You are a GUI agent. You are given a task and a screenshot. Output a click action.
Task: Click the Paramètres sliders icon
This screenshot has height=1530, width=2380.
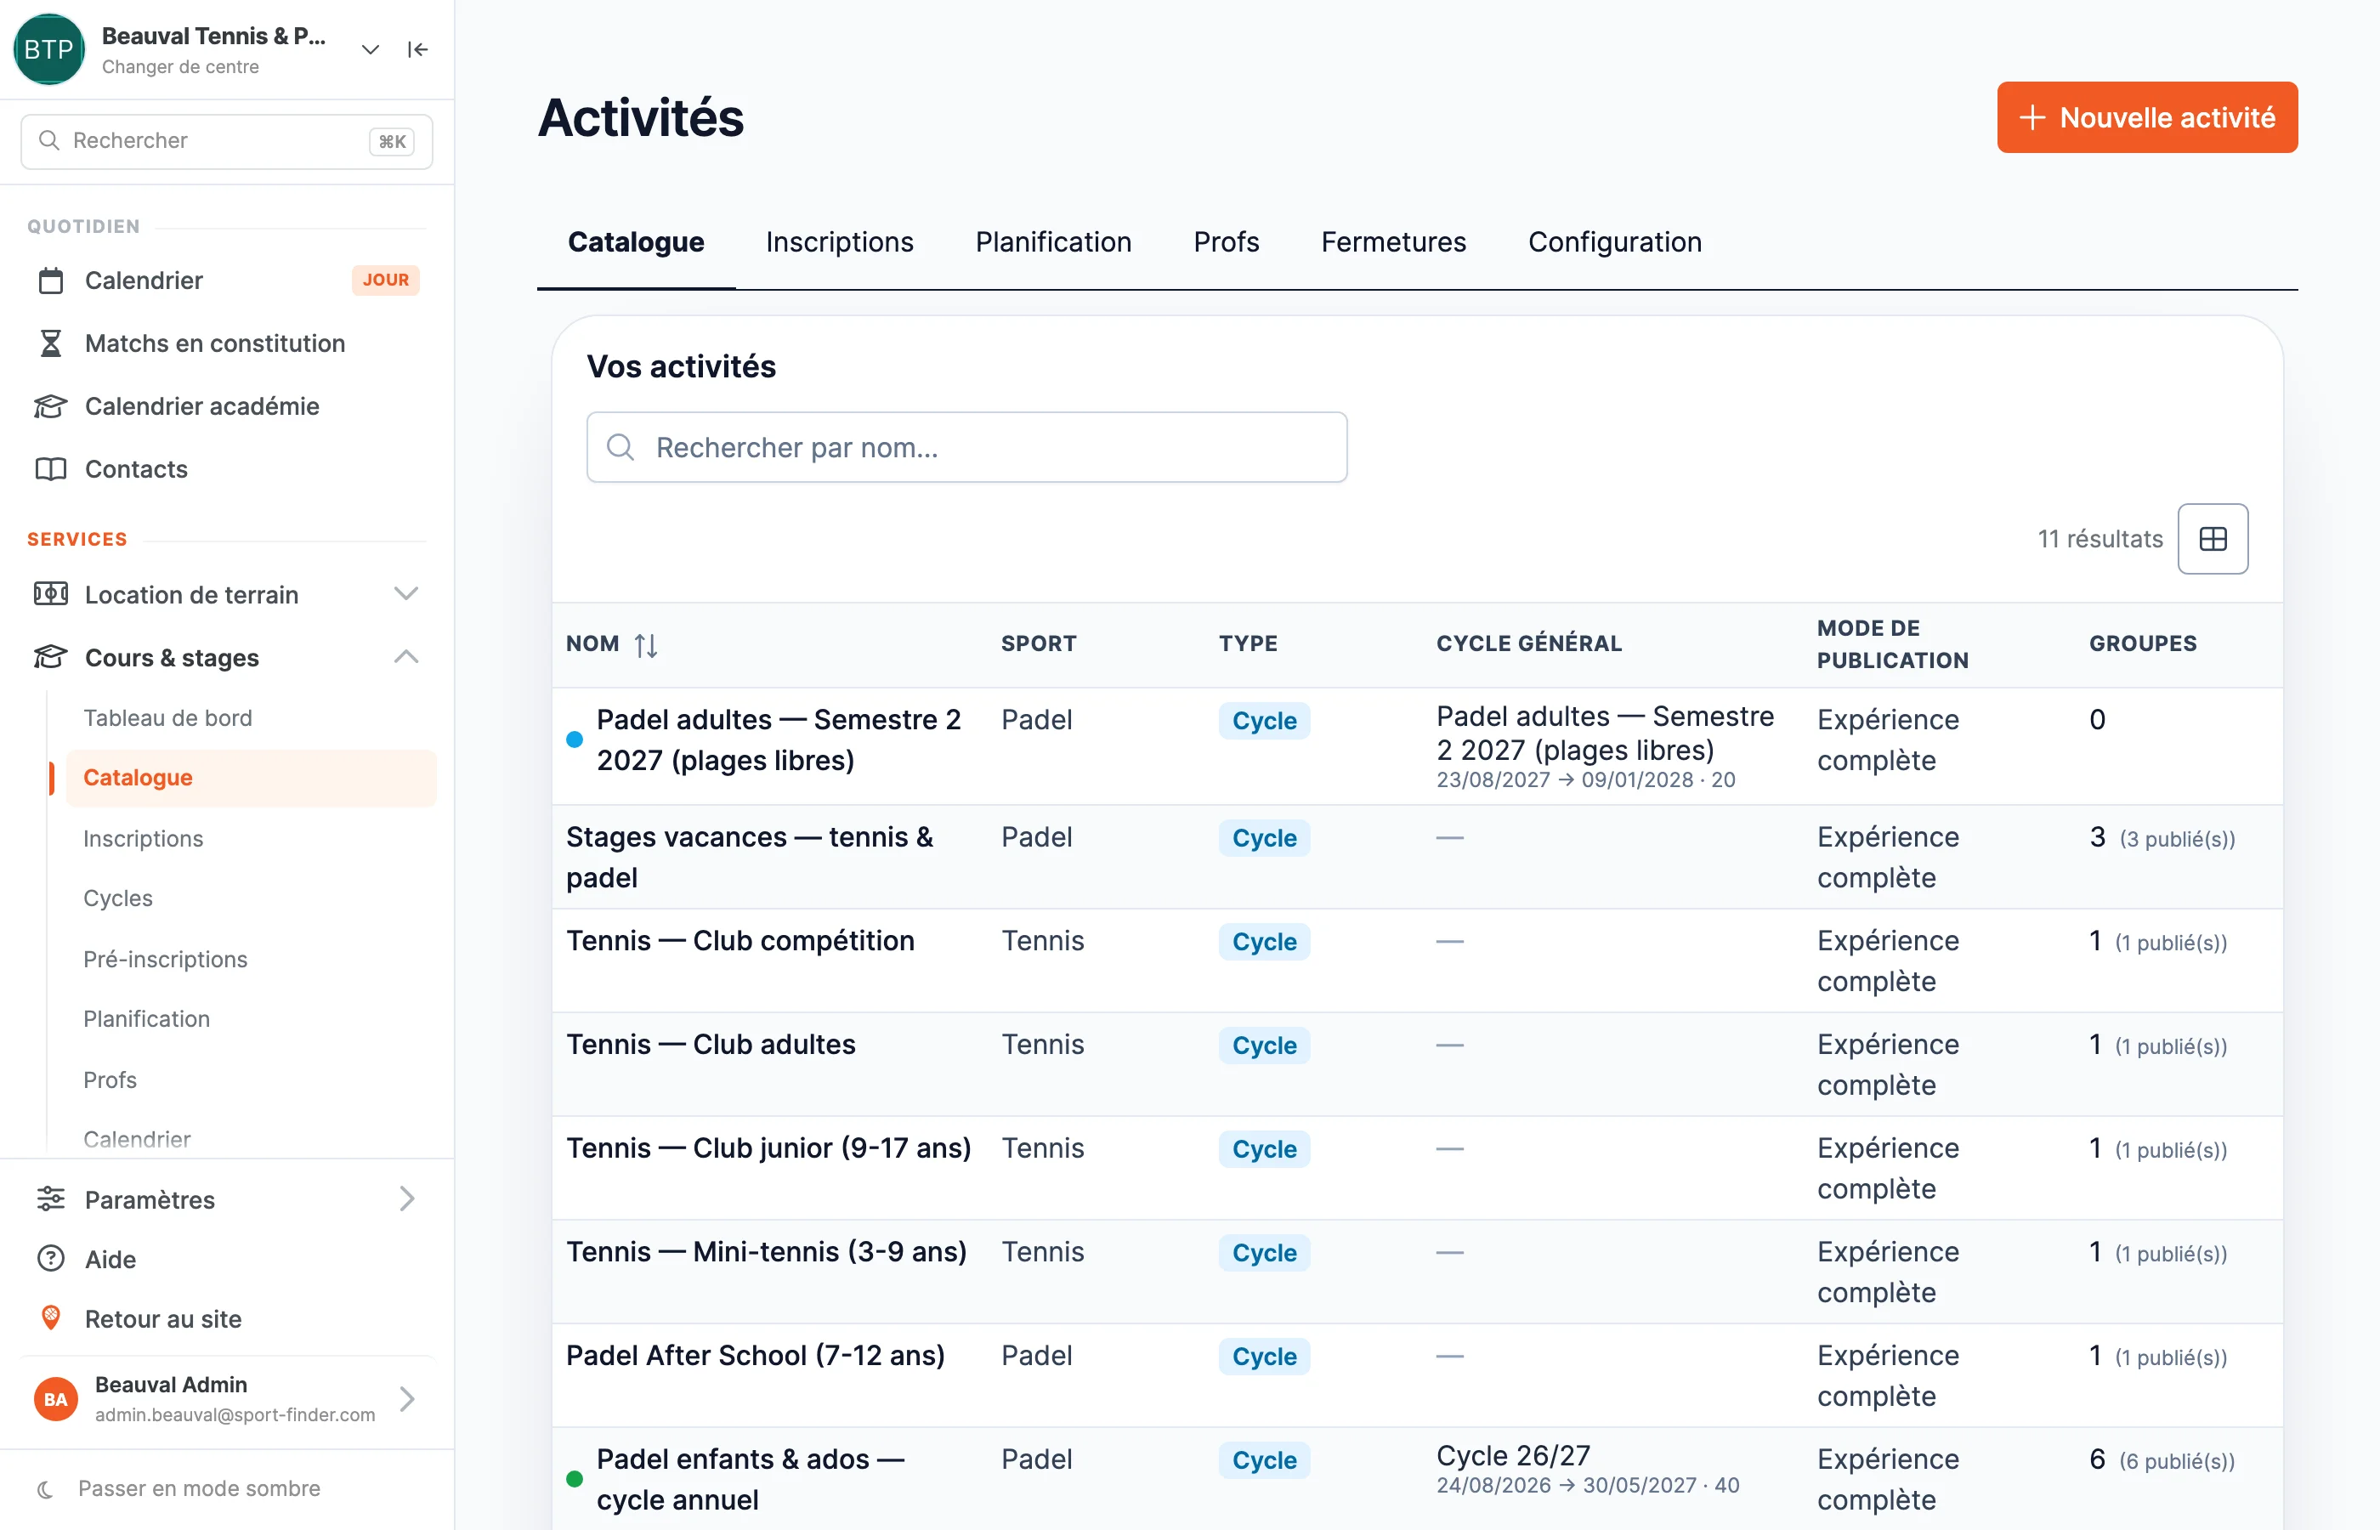51,1199
